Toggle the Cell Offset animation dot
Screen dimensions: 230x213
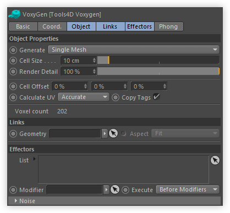click(13, 86)
